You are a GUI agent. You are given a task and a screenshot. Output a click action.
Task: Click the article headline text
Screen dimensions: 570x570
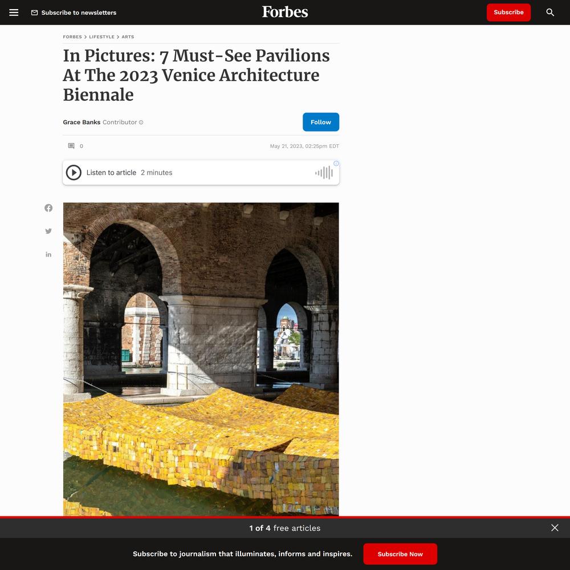point(196,75)
